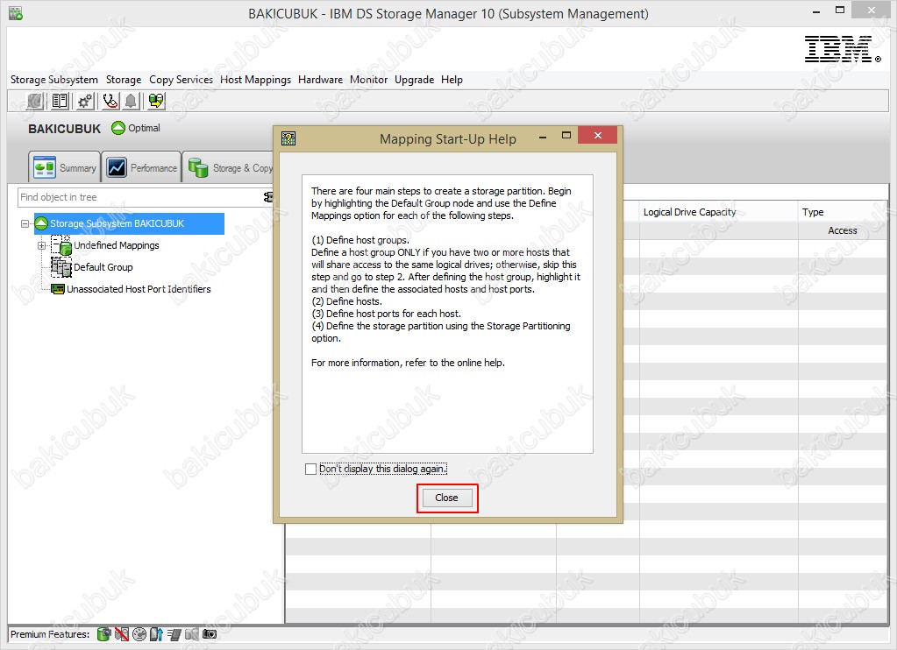Click the Default Group node icon
This screenshot has height=650, width=897.
click(x=61, y=267)
